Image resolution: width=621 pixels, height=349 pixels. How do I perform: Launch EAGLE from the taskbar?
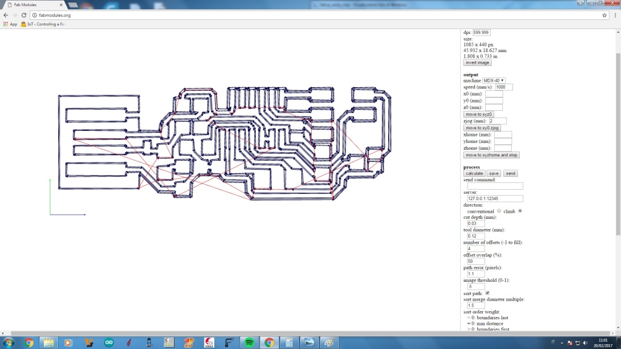coord(209,342)
